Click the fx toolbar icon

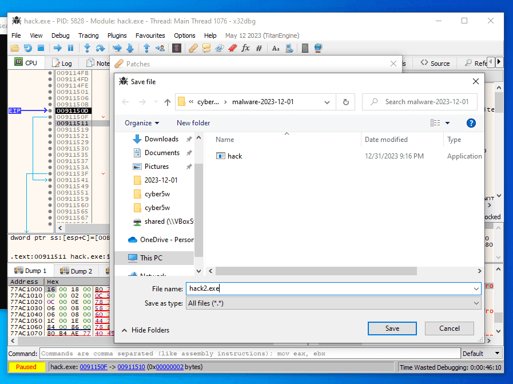(246, 47)
